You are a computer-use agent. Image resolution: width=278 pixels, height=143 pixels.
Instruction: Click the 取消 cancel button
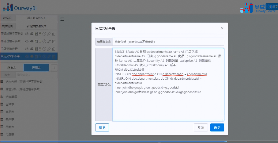point(201,128)
